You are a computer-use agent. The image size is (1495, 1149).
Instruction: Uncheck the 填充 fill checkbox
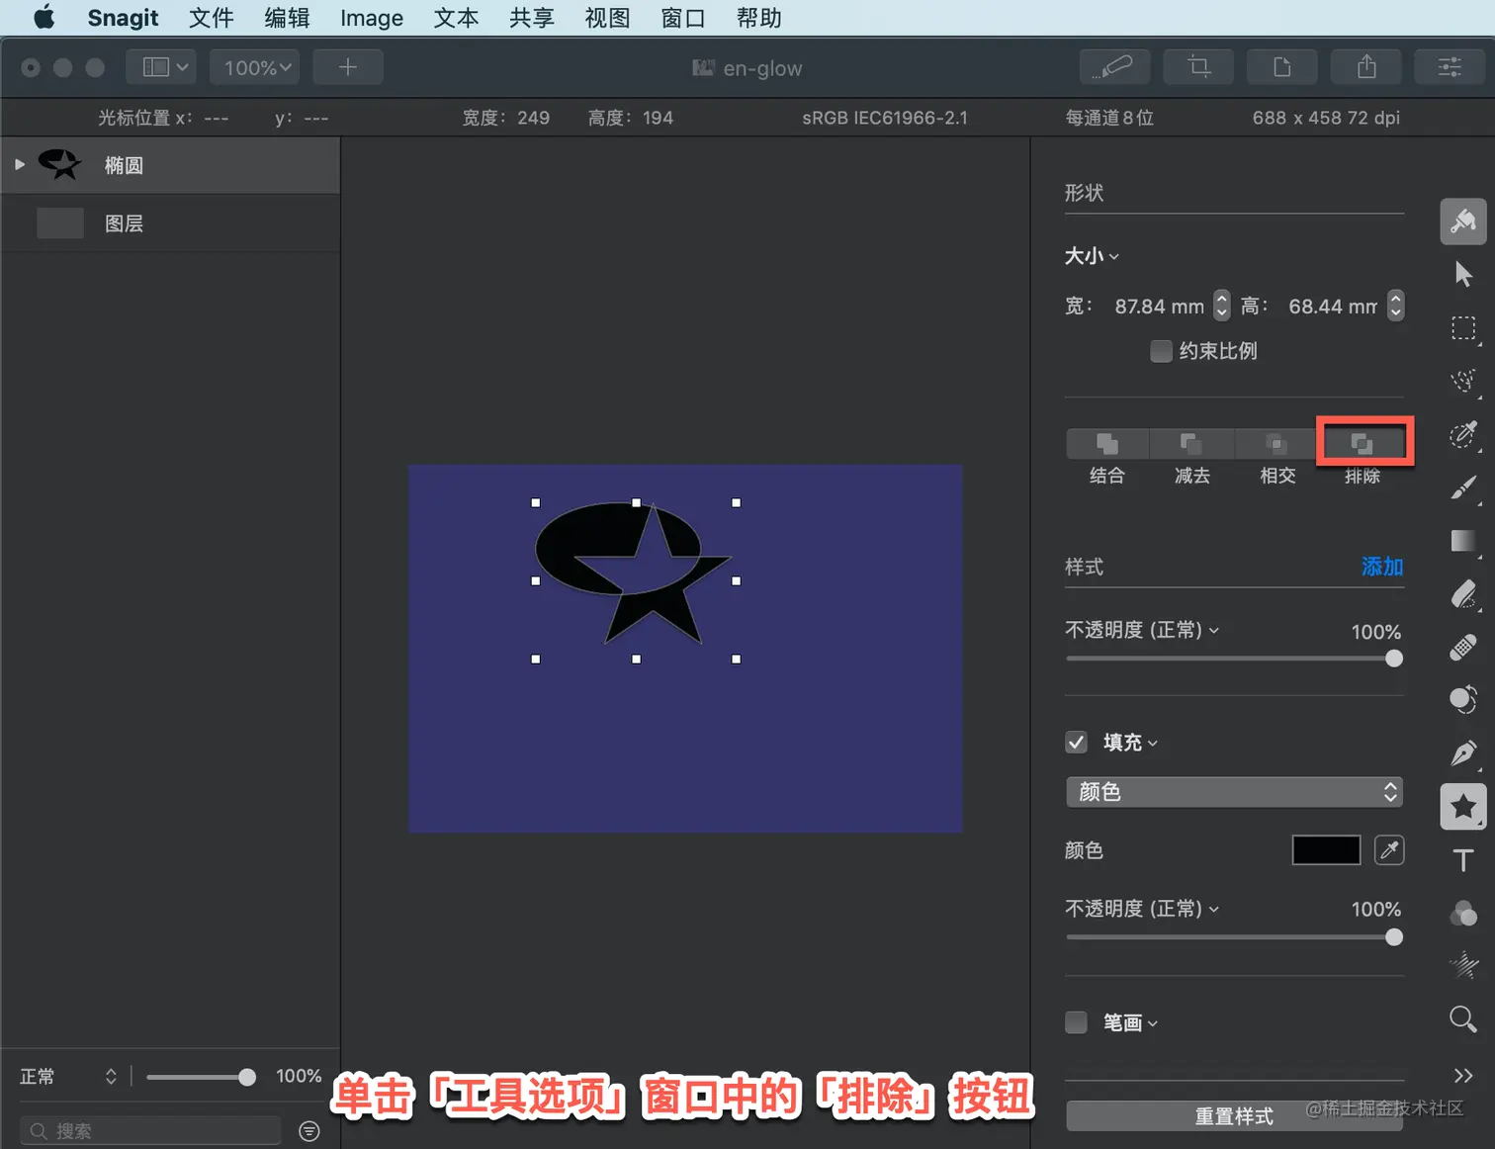(1077, 743)
